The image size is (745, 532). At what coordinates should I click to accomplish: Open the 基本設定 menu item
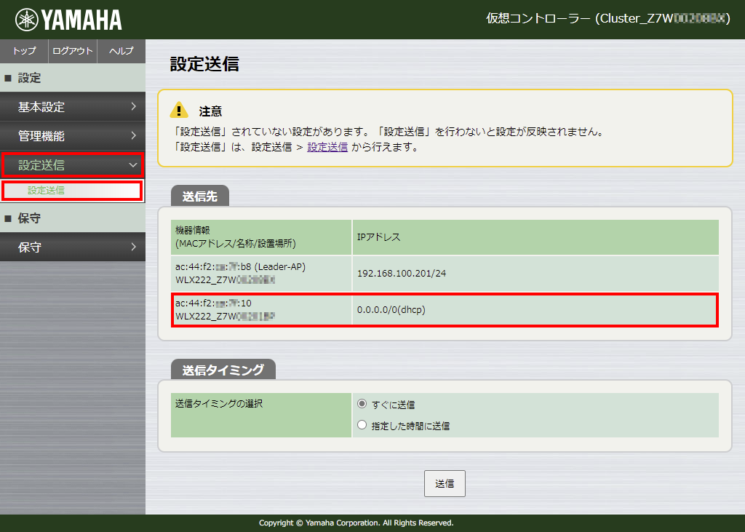point(73,107)
